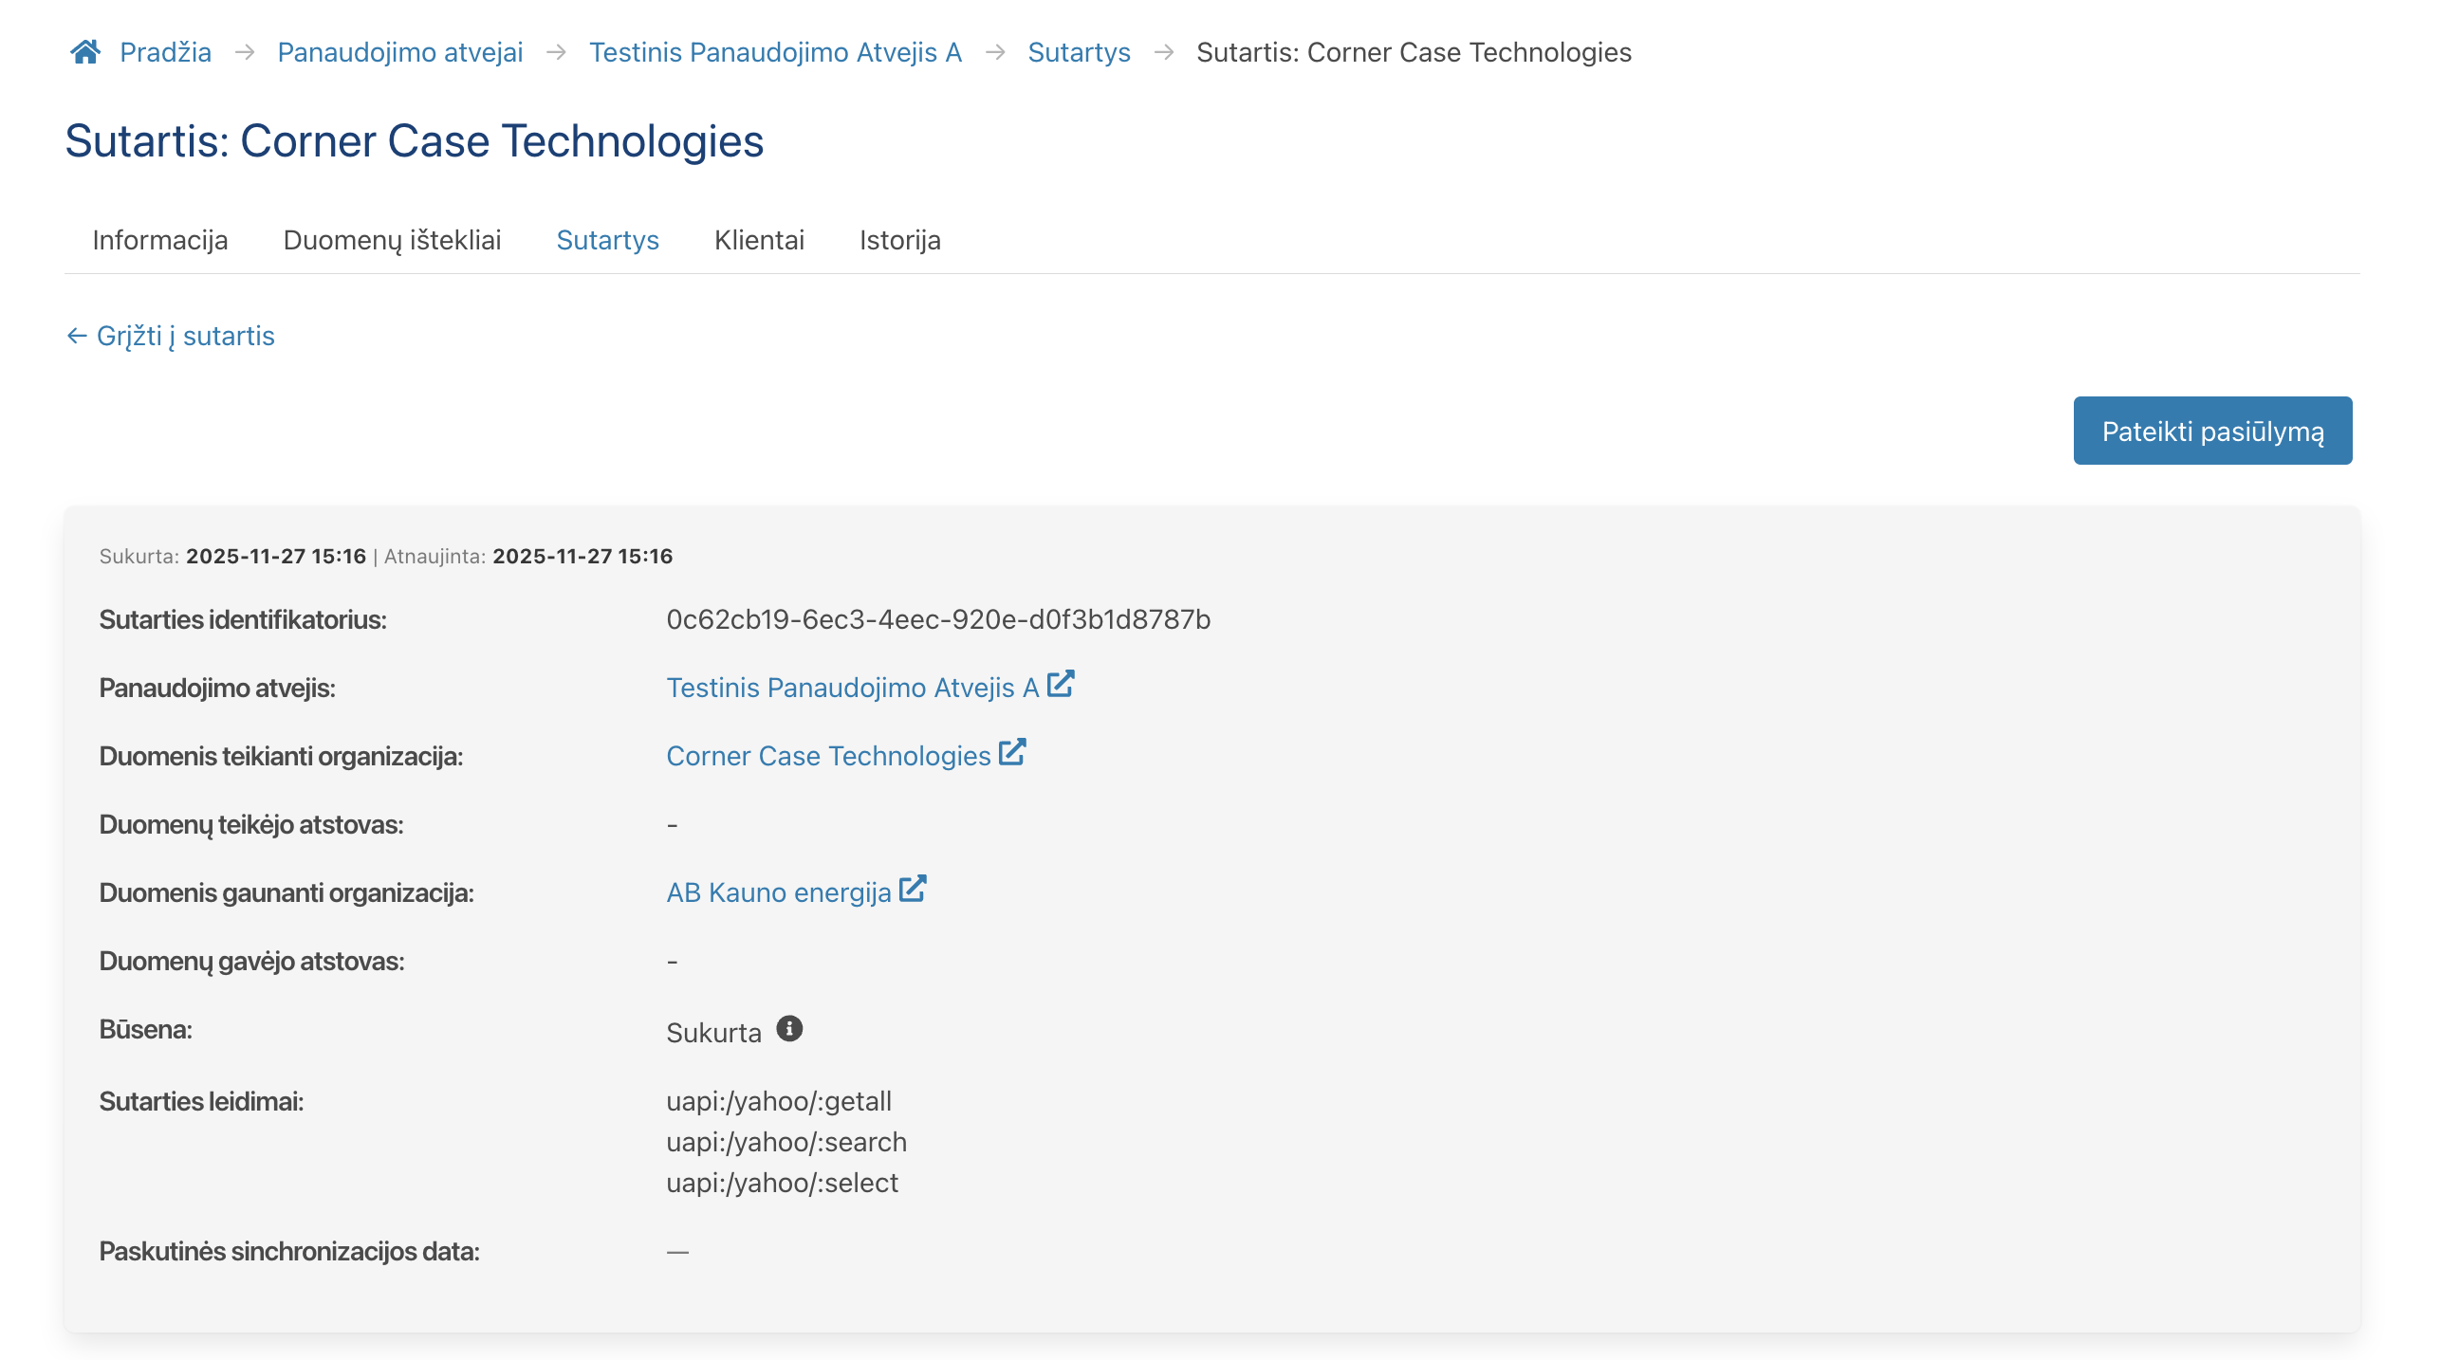This screenshot has height=1360, width=2459.
Task: Open external link icon next to Testinis Panaudojimo Atvejis A
Action: [1061, 685]
